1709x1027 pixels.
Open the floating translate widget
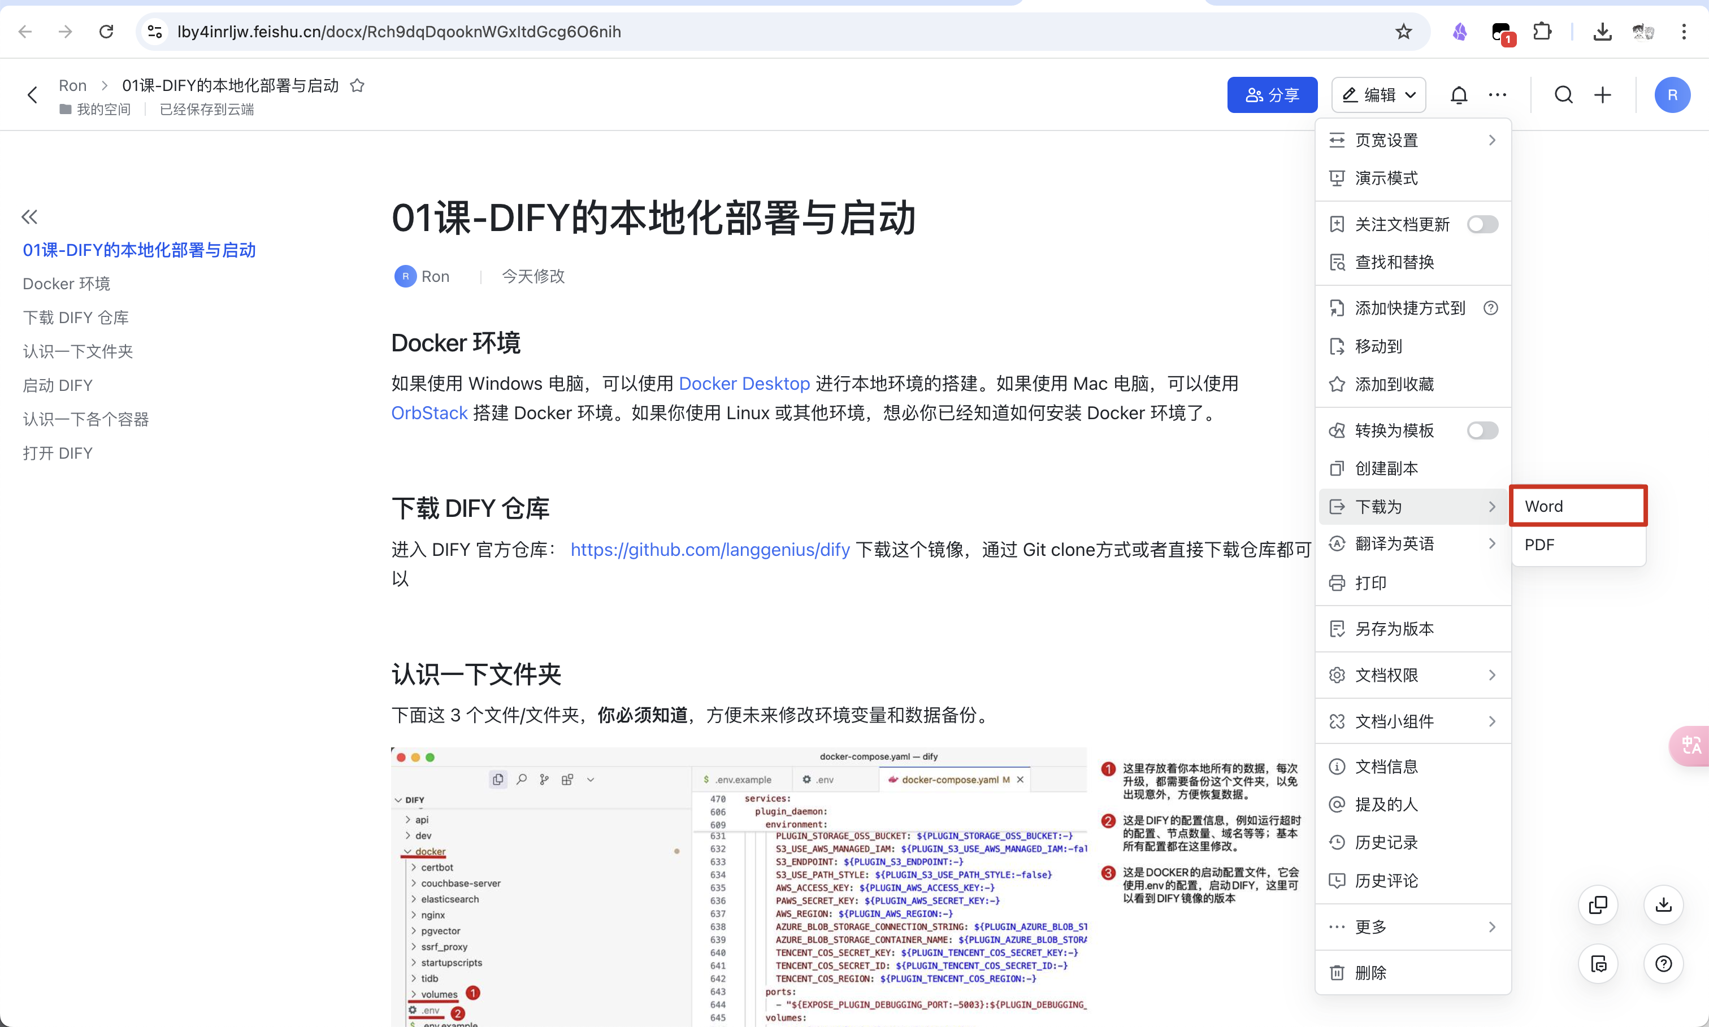click(1690, 745)
